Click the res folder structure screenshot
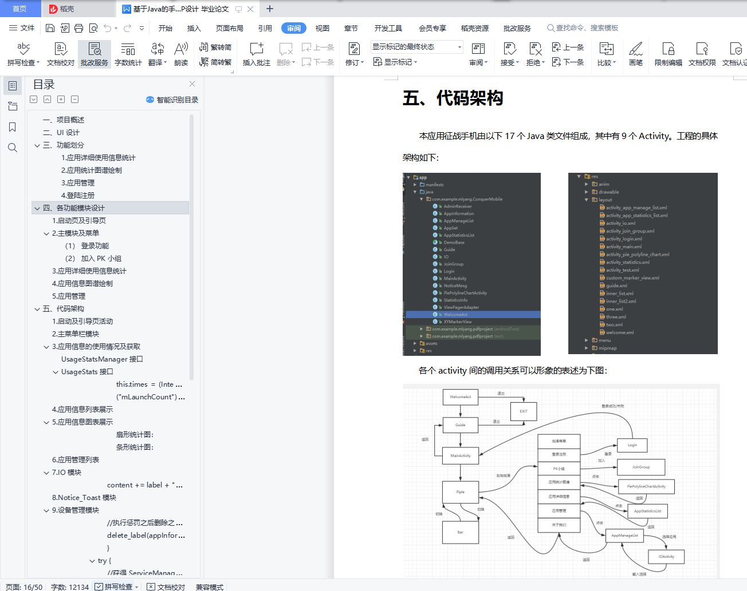Image resolution: width=747 pixels, height=591 pixels. coord(643,263)
